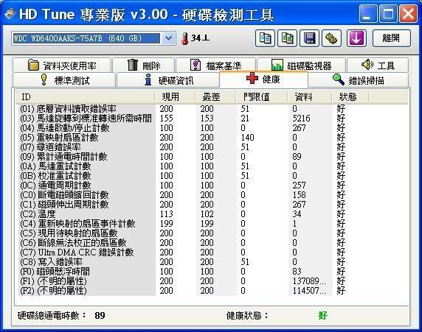422x332 pixels.
Task: Switch to the 磁碟監視器 tab
Action: pyautogui.click(x=301, y=66)
